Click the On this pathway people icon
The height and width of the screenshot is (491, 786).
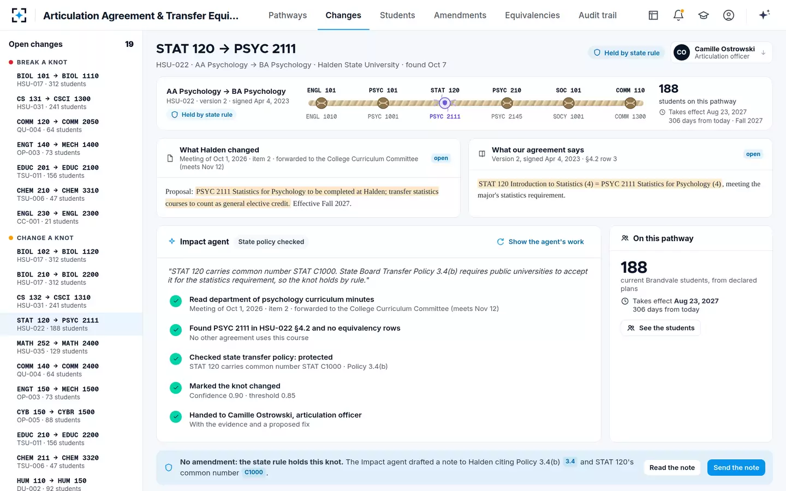tap(625, 238)
